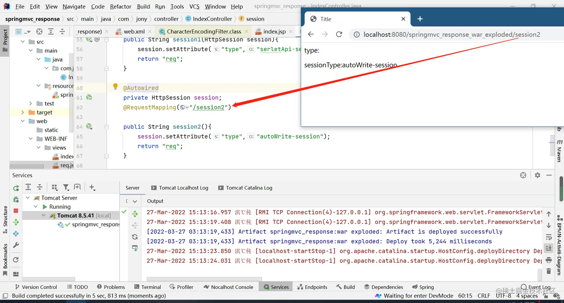Select Tomcat 8.5.41 in the Services tree
Image resolution: width=564 pixels, height=303 pixels.
click(x=71, y=215)
